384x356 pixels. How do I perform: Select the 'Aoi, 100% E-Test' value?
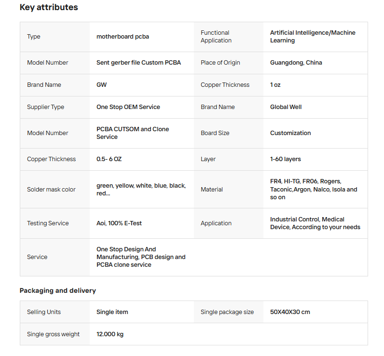[x=119, y=223]
